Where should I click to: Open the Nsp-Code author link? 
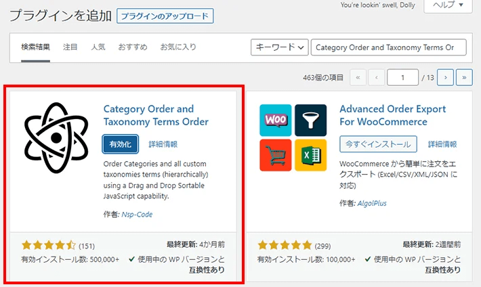[137, 215]
